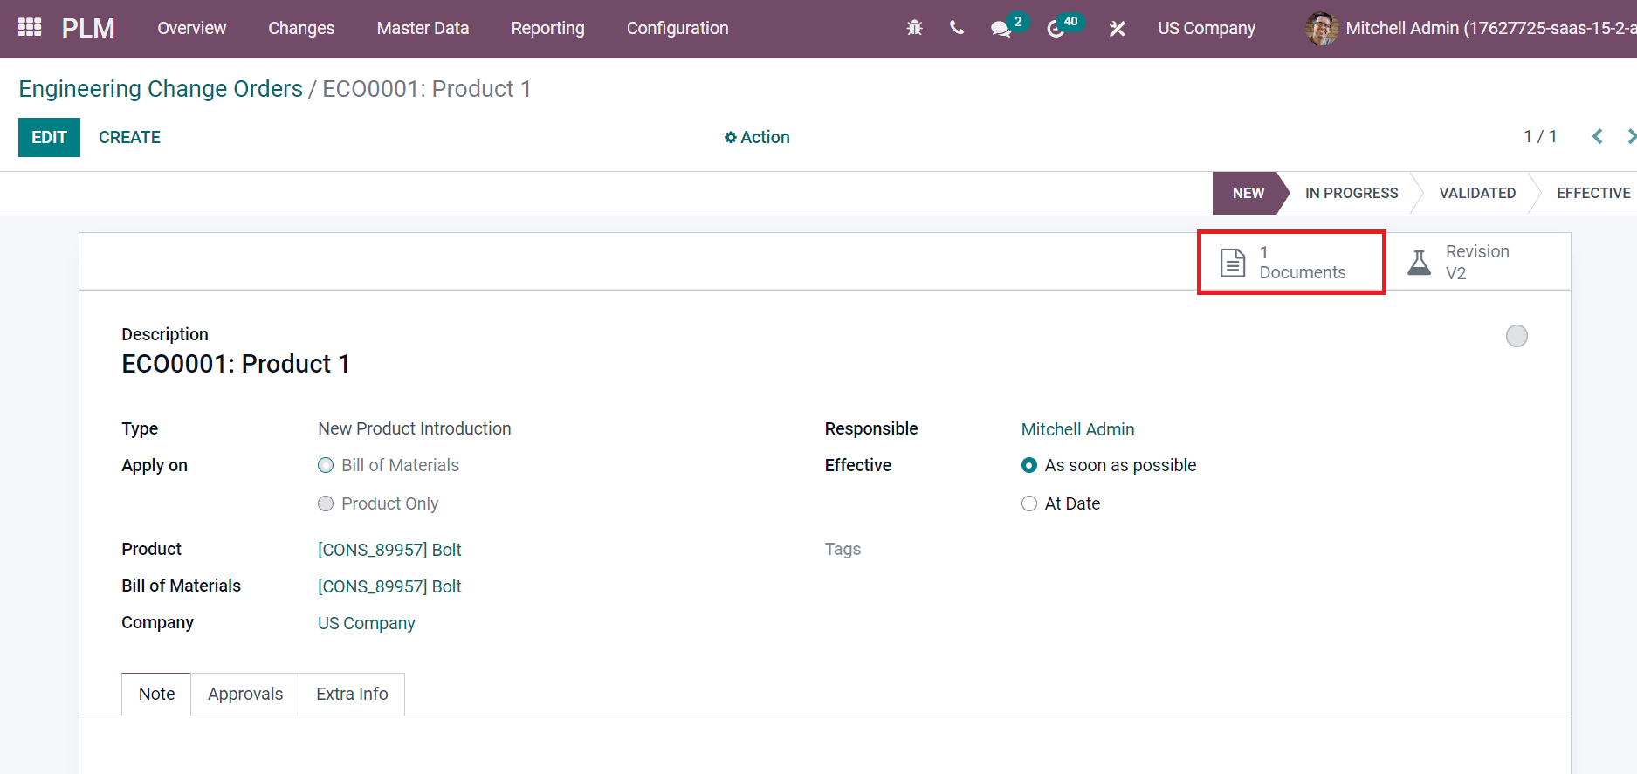Open the Master Data menu

tap(423, 28)
